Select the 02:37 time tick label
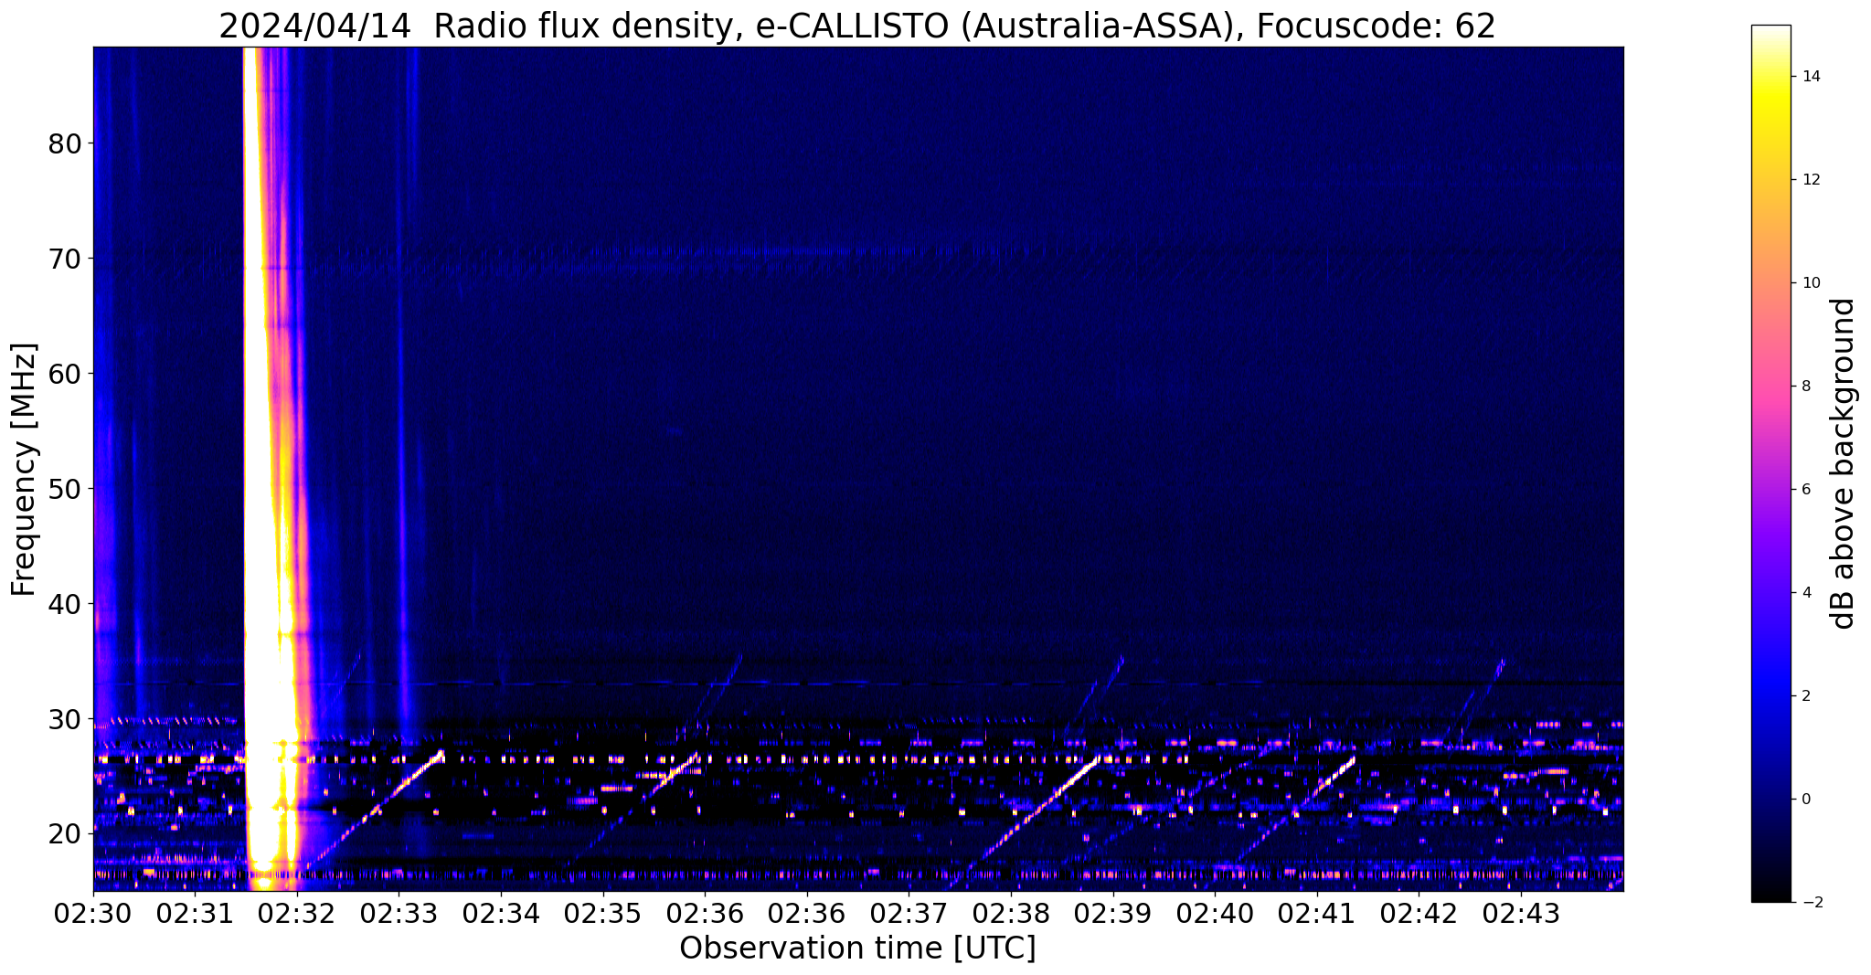 pos(909,913)
